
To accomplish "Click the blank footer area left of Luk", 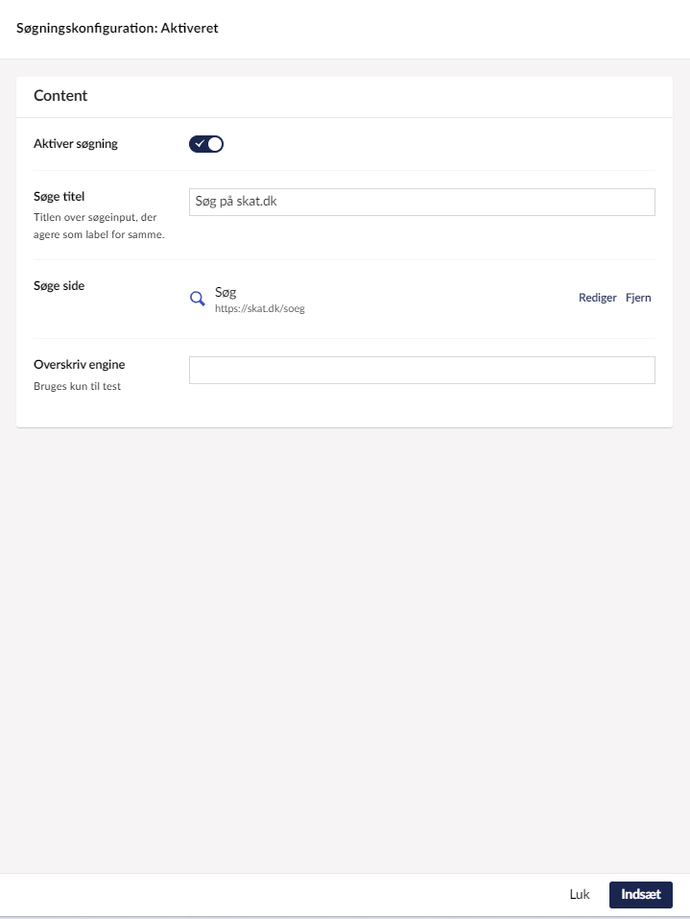I will tap(288, 894).
